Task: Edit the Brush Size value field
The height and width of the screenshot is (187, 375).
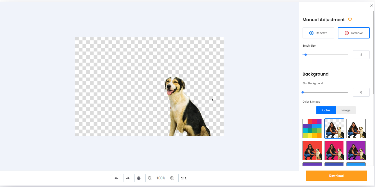Action: pos(361,55)
